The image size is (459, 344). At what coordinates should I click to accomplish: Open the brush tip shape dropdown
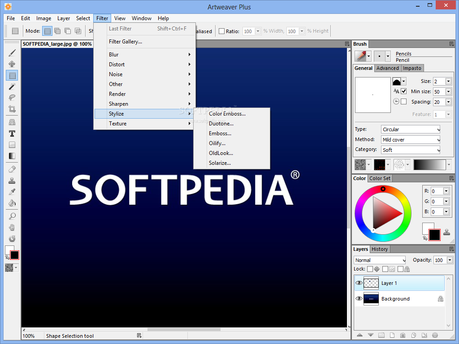[403, 82]
